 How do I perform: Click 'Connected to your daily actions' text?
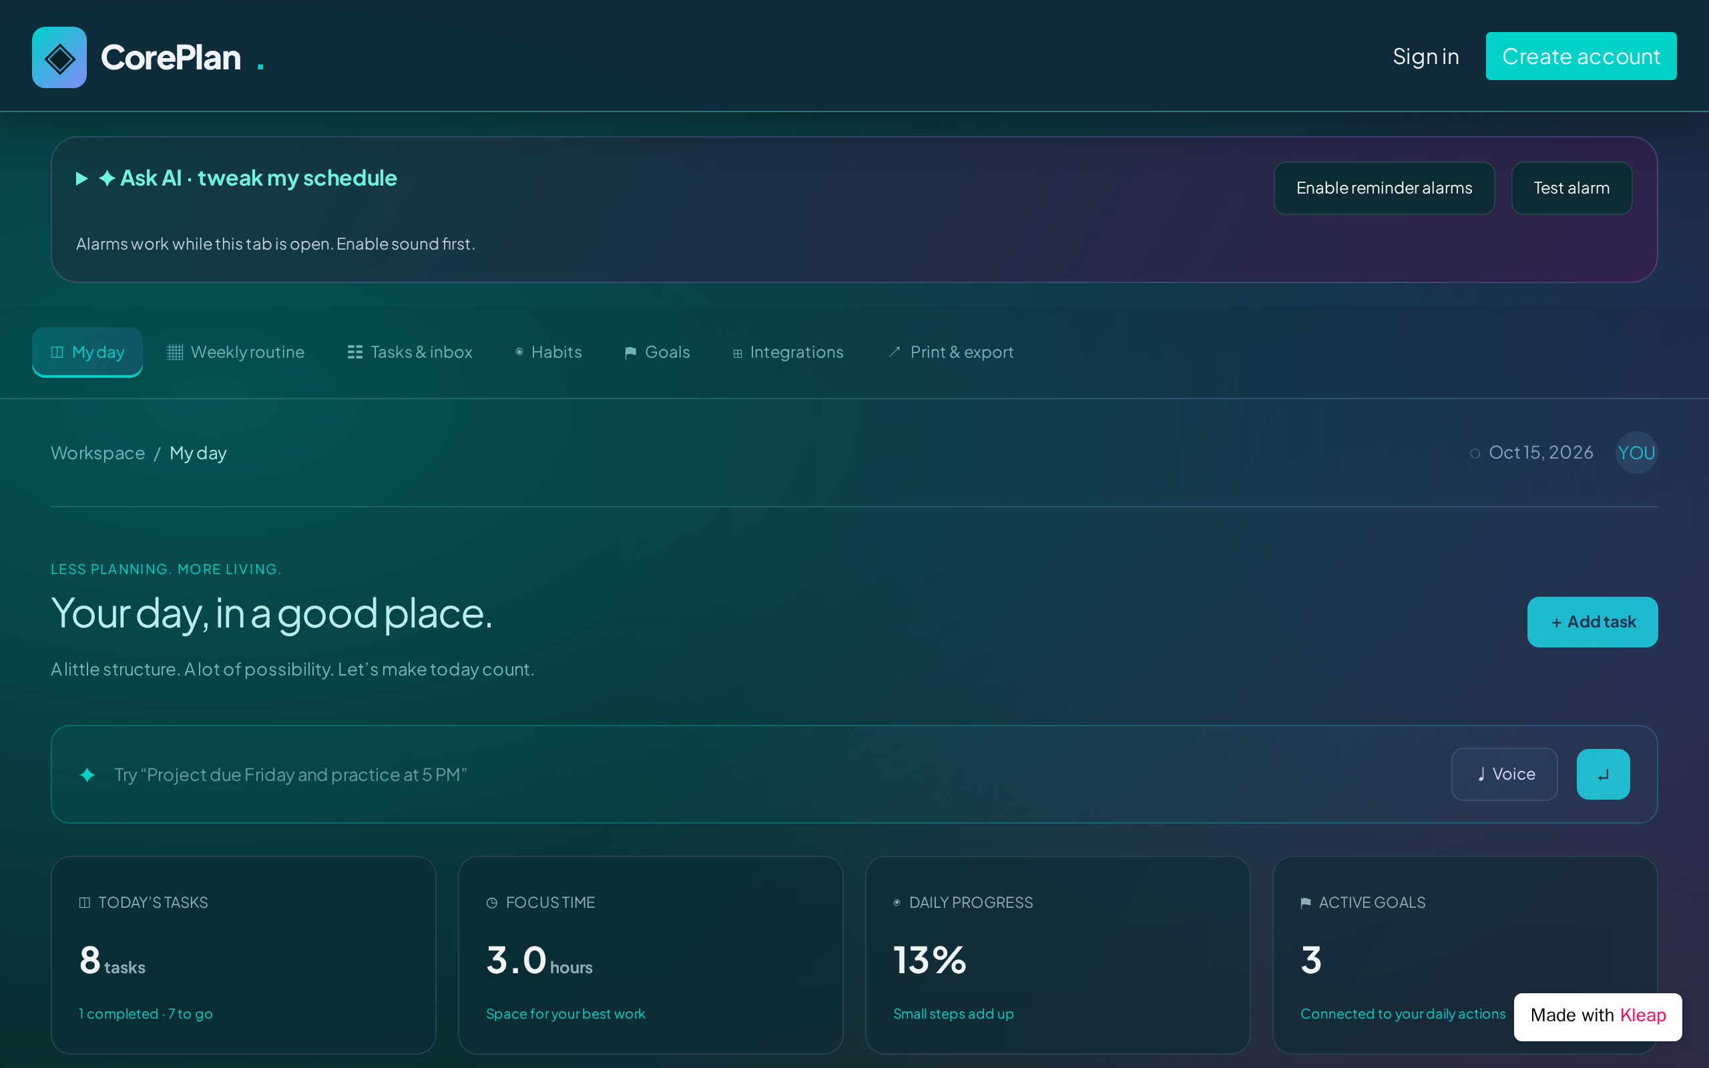[1403, 1014]
